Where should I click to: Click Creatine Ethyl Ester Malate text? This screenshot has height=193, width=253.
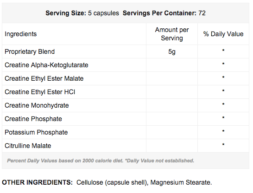[44, 79]
